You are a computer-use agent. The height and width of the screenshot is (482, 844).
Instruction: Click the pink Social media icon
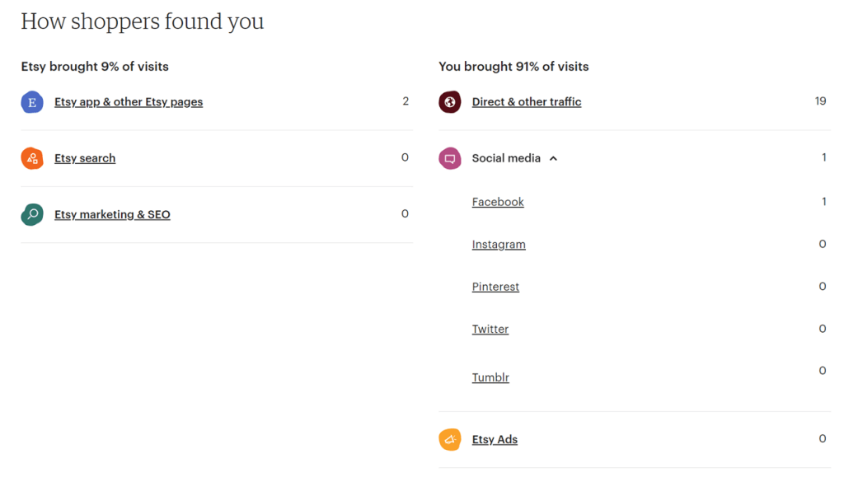point(450,158)
